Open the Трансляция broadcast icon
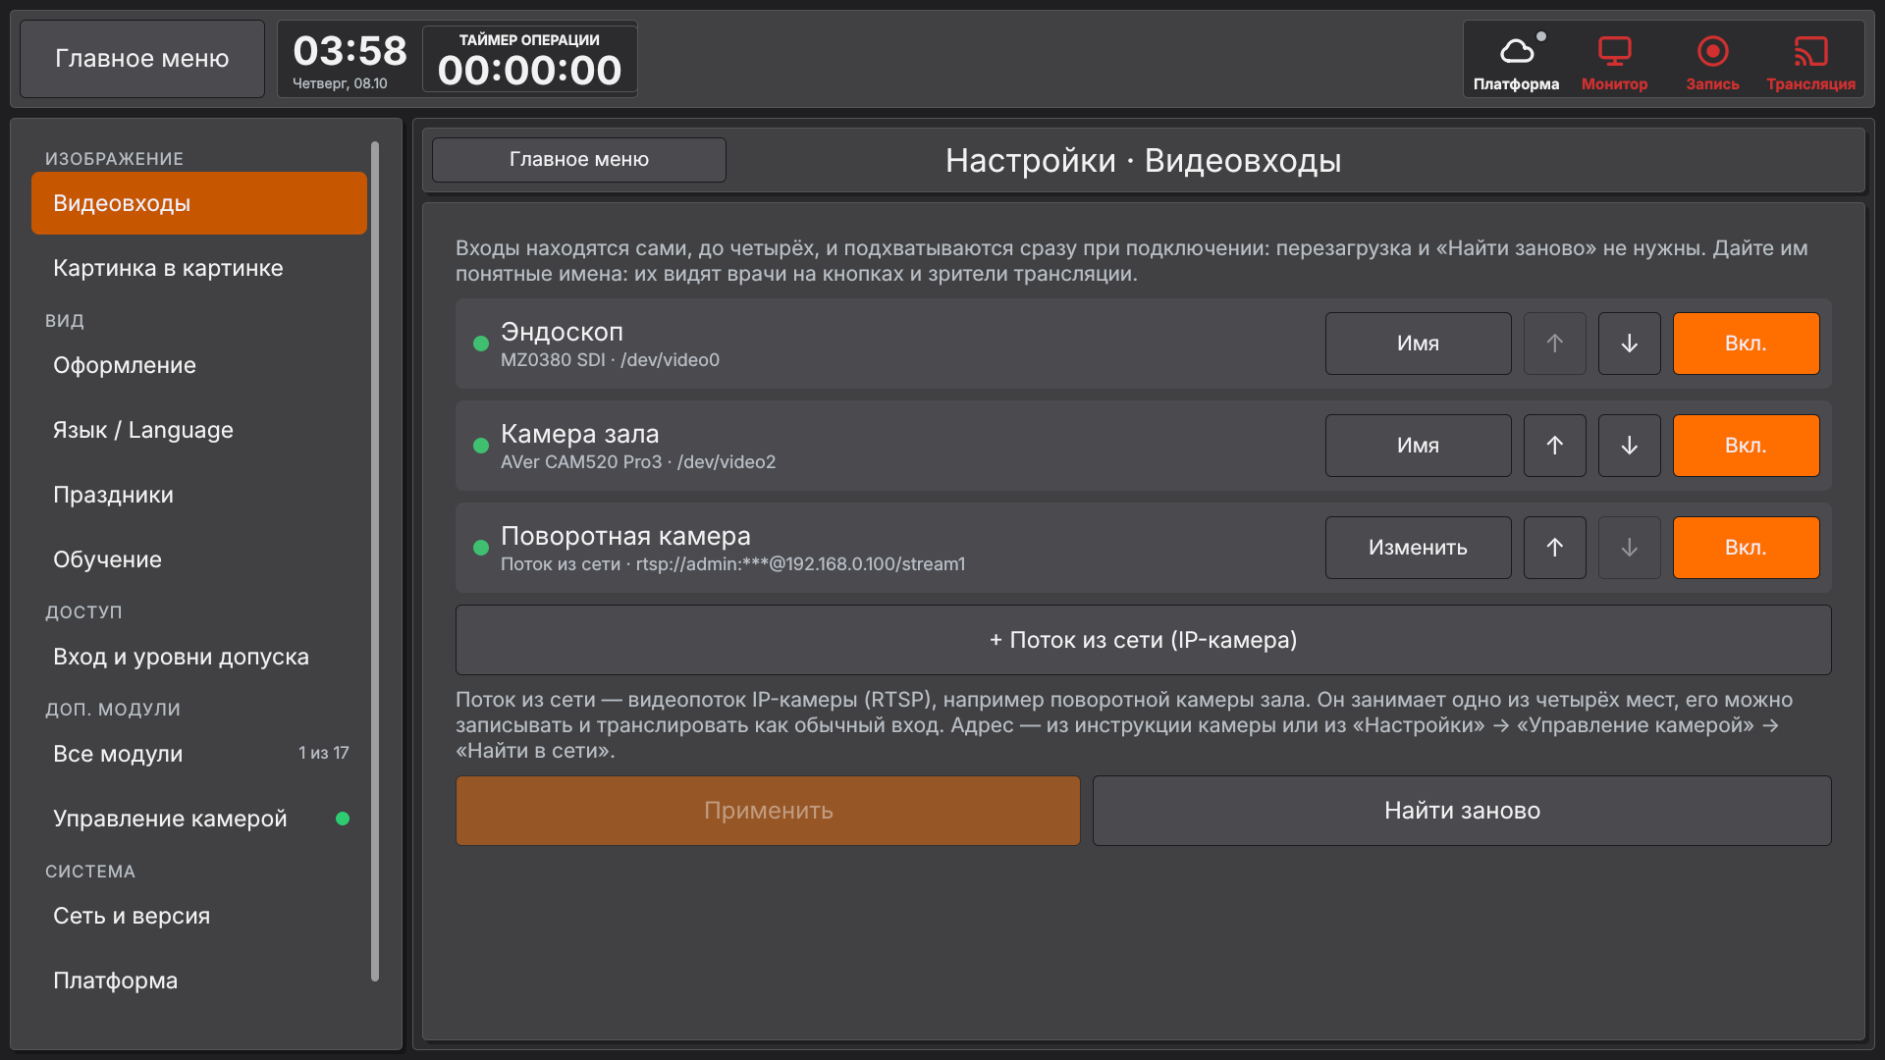 point(1810,61)
